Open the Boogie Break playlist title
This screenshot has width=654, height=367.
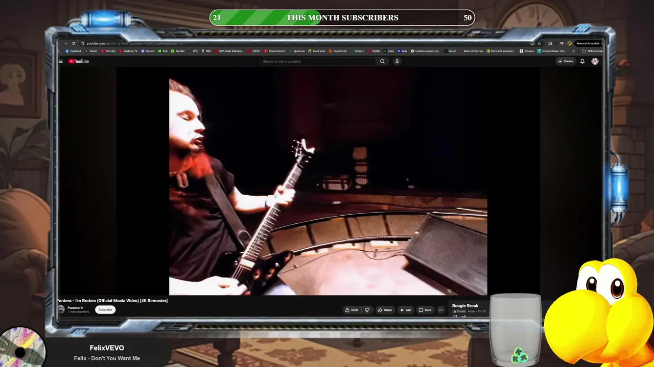point(465,306)
